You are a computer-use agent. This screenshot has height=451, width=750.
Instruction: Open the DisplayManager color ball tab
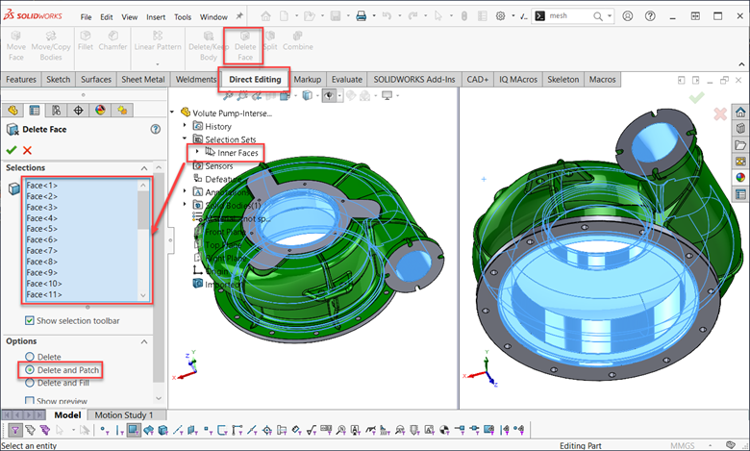100,111
